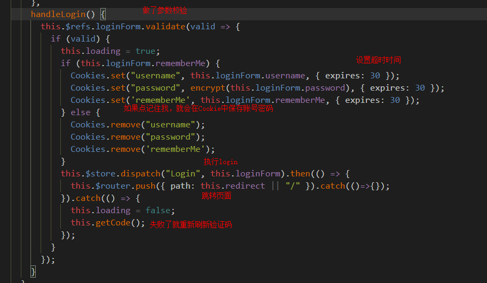The width and height of the screenshot is (487, 283).
Task: Click the $refs property in the validate line
Action: [78, 27]
